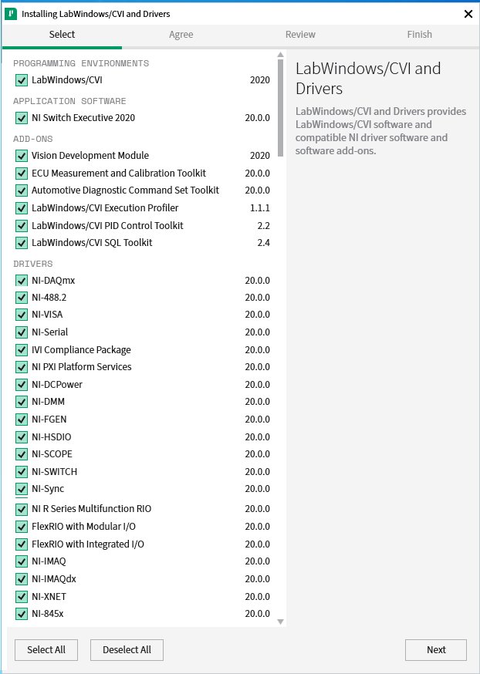480x674 pixels.
Task: Close the installer window
Action: click(x=468, y=14)
